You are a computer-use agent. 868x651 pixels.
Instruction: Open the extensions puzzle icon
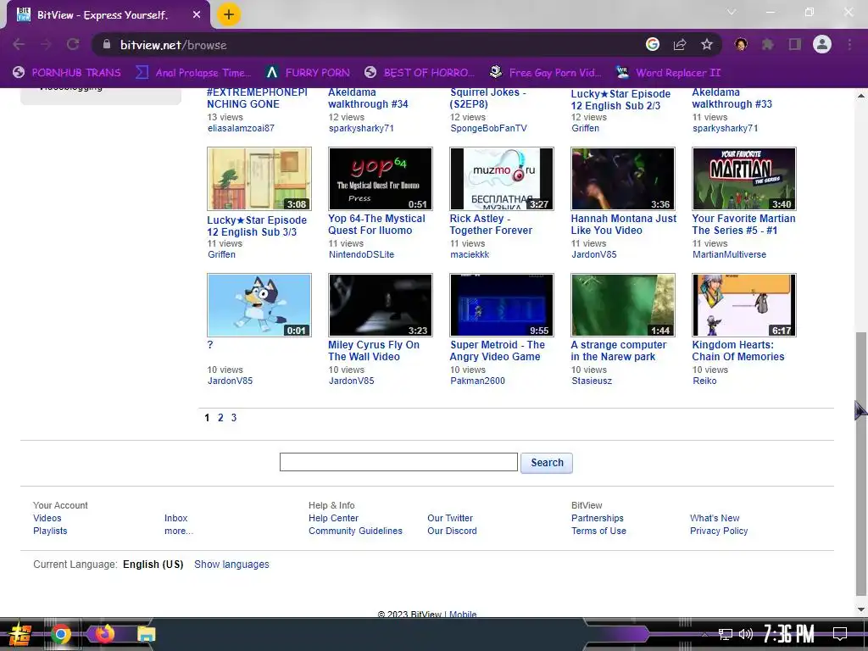tap(768, 44)
